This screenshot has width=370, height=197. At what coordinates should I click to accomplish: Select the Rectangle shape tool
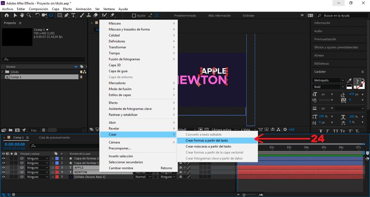point(60,15)
